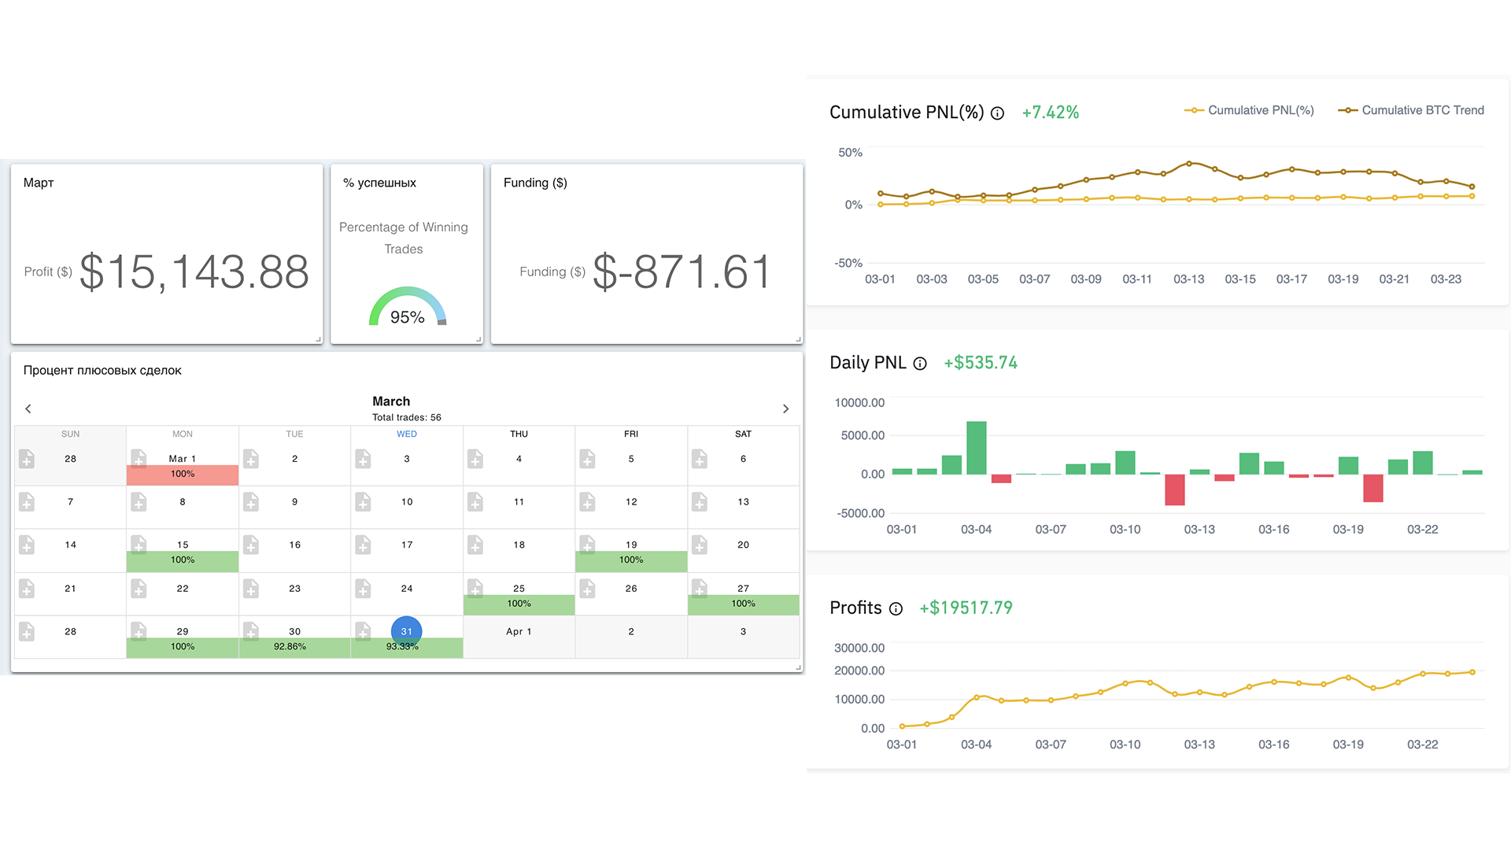Add a note on March 2

click(x=251, y=458)
